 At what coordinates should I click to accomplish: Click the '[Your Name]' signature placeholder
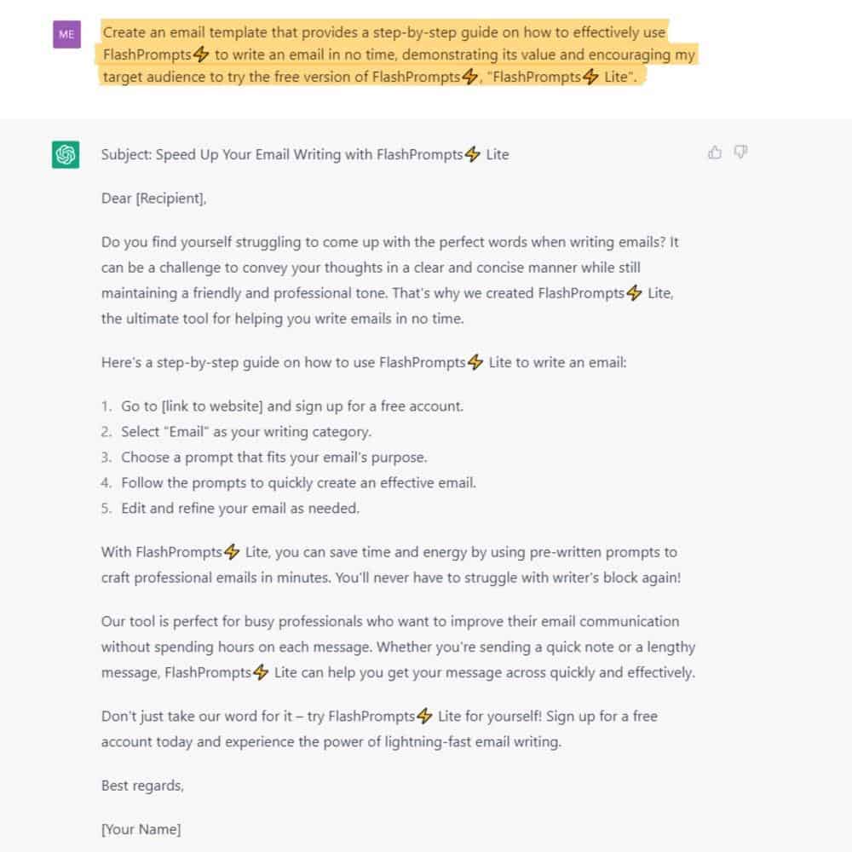pos(141,829)
